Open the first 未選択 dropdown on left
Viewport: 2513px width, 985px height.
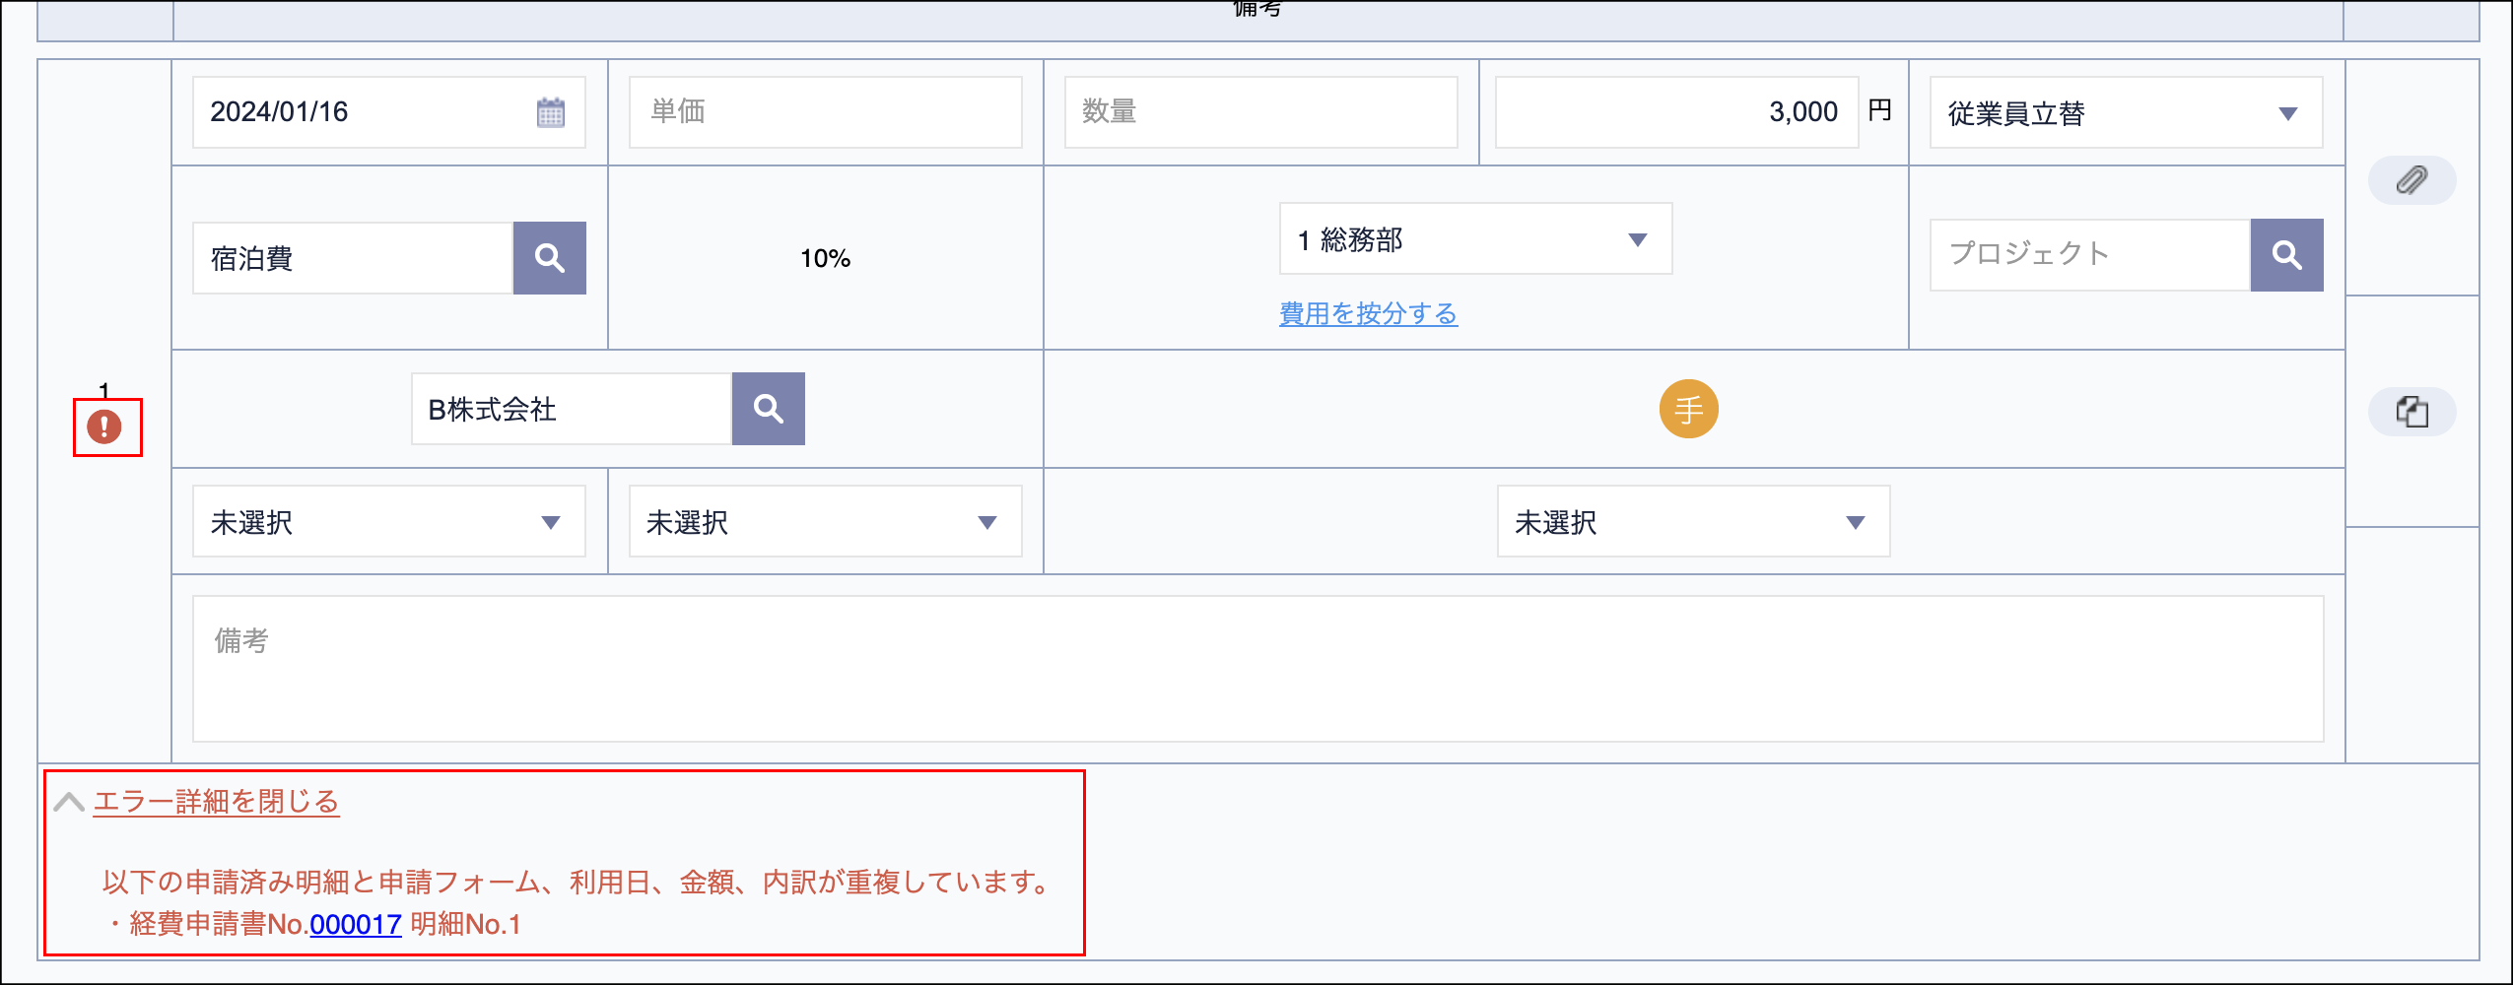click(389, 521)
